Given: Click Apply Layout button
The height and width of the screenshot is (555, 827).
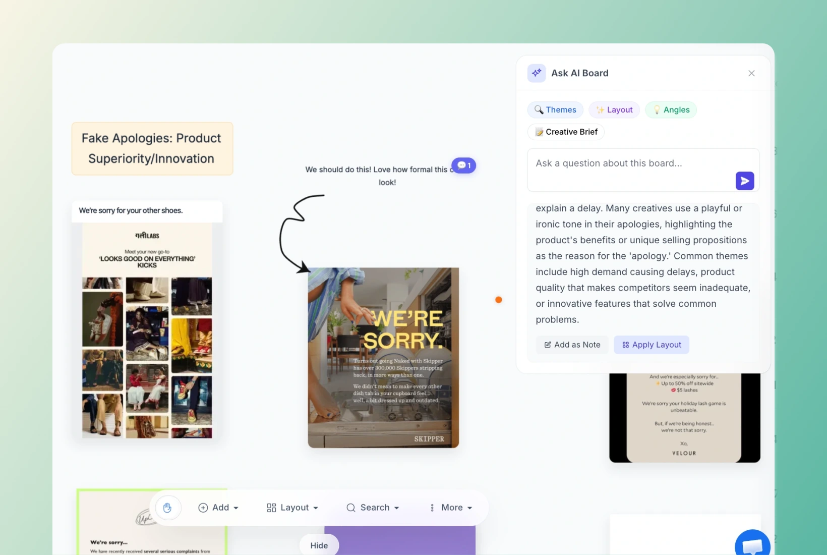Looking at the screenshot, I should [x=652, y=345].
